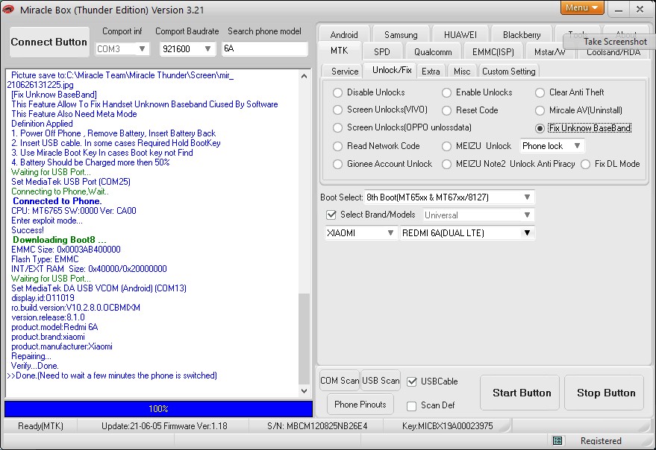This screenshot has height=450, width=656.
Task: Click the 'Update:21-06-05 Firmware Ver:1.18' status text
Action: pyautogui.click(x=164, y=426)
